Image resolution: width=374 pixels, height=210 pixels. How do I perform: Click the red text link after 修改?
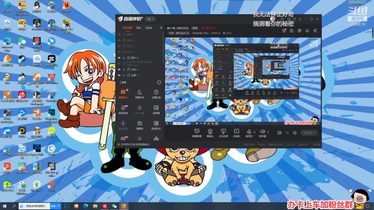pyautogui.click(x=208, y=28)
